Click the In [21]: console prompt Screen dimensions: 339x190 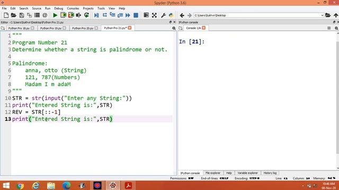coord(192,42)
